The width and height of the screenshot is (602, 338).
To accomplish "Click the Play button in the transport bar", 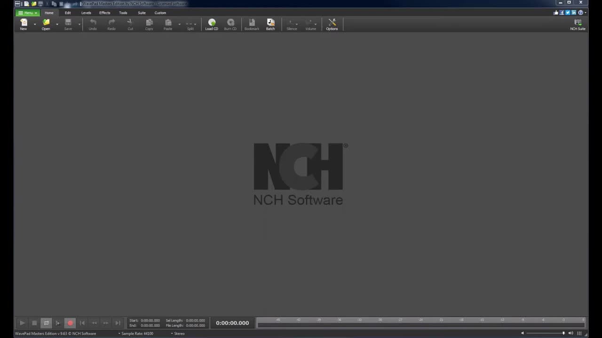I will [x=22, y=323].
